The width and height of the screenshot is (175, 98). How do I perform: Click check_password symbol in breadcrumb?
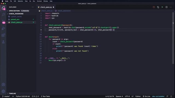pyautogui.click(x=64, y=11)
